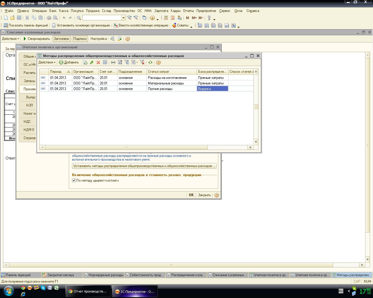
Task: Open the calculator icon in main toolbar
Action: pos(166,18)
